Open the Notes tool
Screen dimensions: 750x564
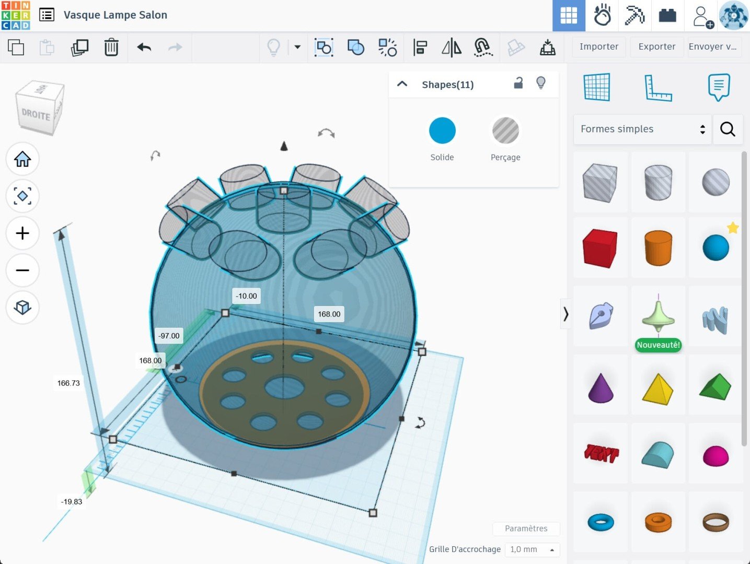coord(719,87)
